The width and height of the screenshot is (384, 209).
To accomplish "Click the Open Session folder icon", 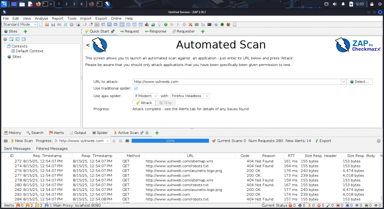I will [x=47, y=24].
